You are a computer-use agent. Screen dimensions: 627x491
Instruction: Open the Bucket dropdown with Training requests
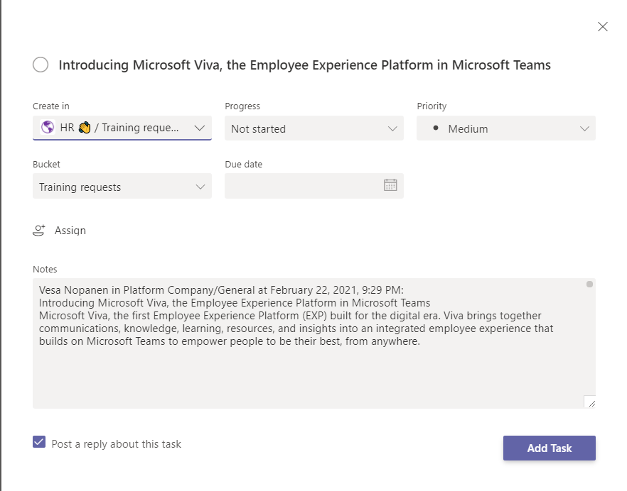pyautogui.click(x=122, y=187)
